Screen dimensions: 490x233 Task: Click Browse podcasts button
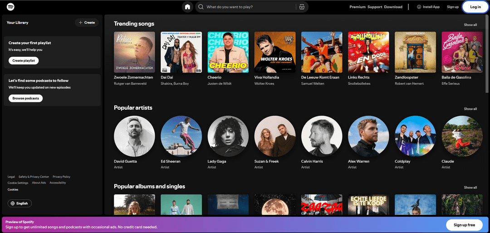pyautogui.click(x=25, y=98)
